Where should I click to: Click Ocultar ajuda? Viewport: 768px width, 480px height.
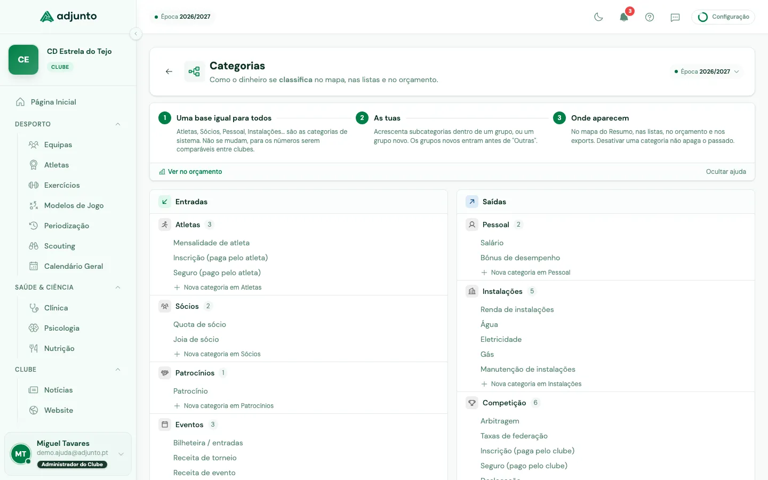click(x=726, y=172)
